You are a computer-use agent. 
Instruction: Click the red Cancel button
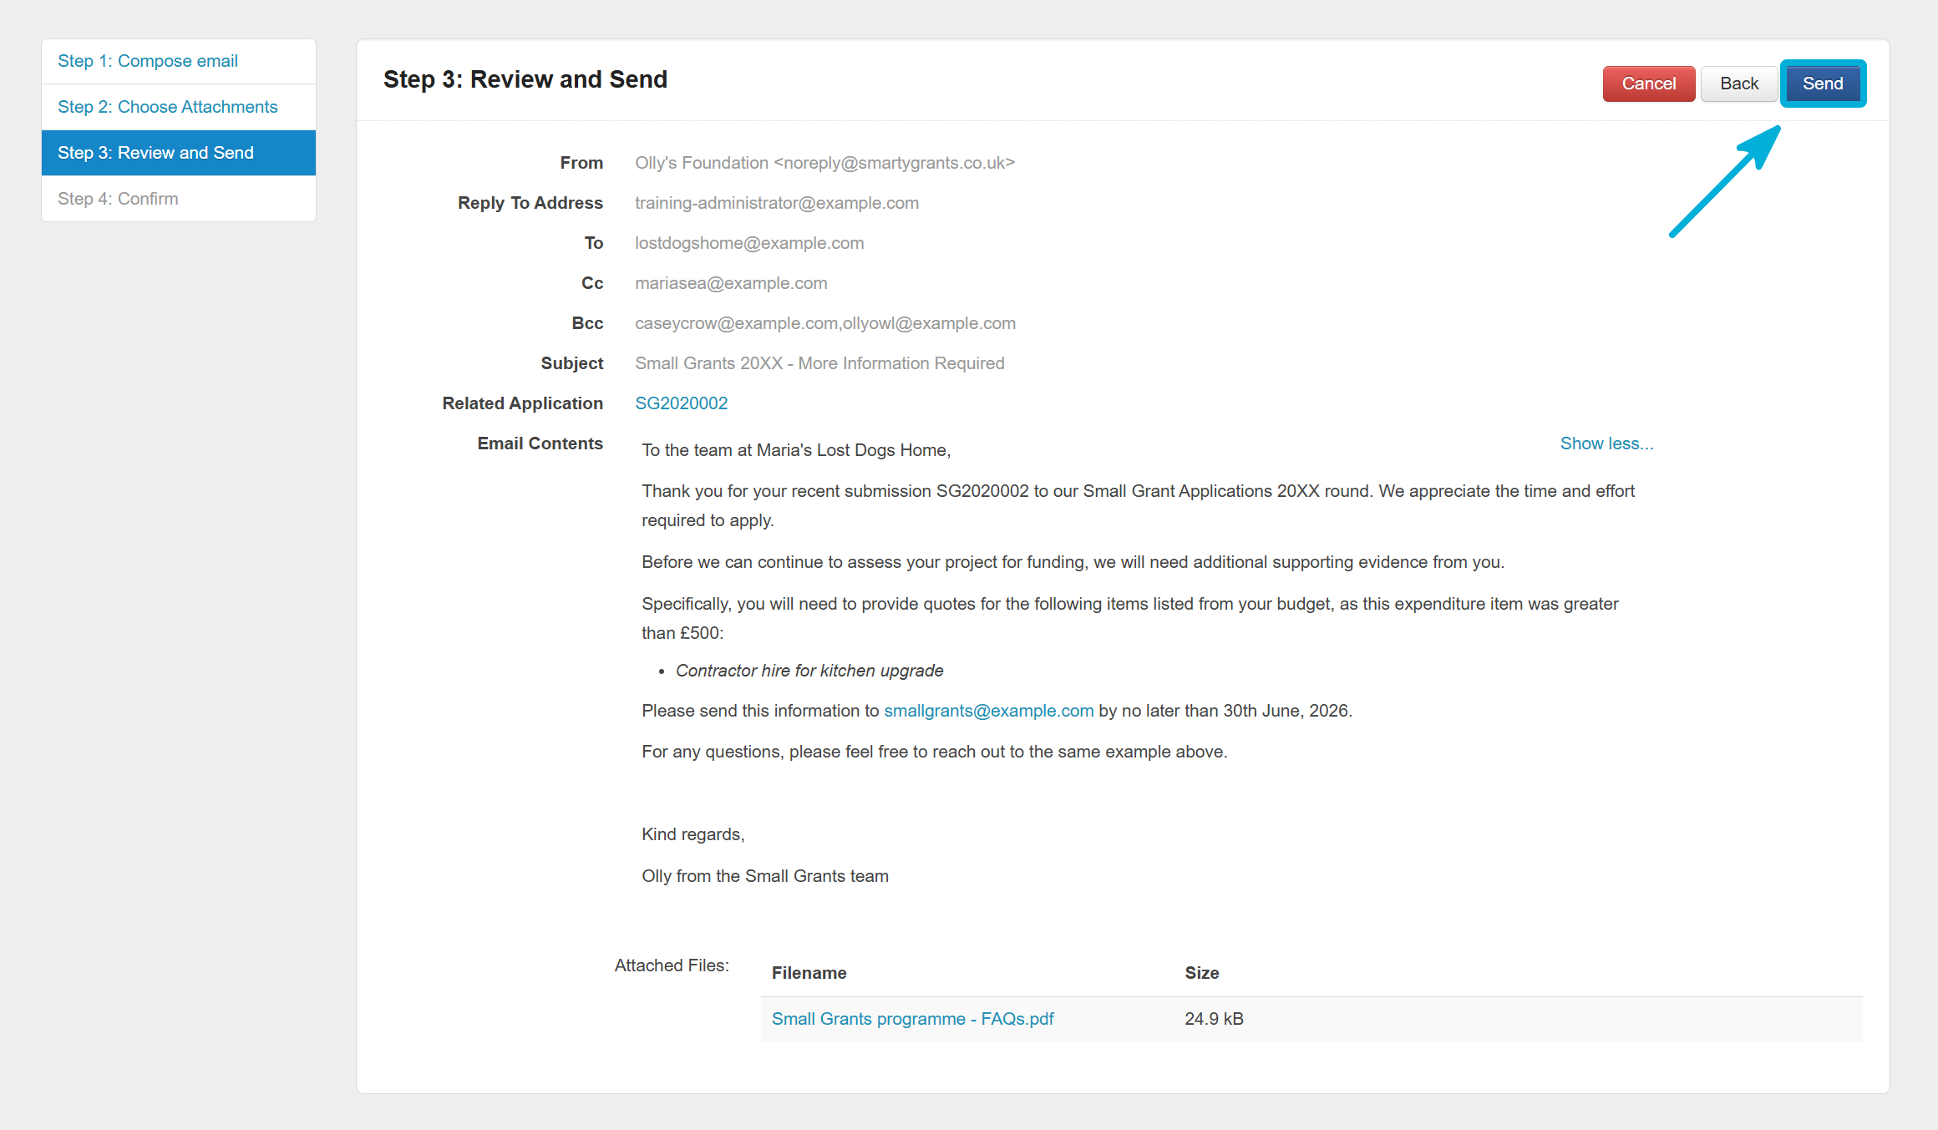1648,84
